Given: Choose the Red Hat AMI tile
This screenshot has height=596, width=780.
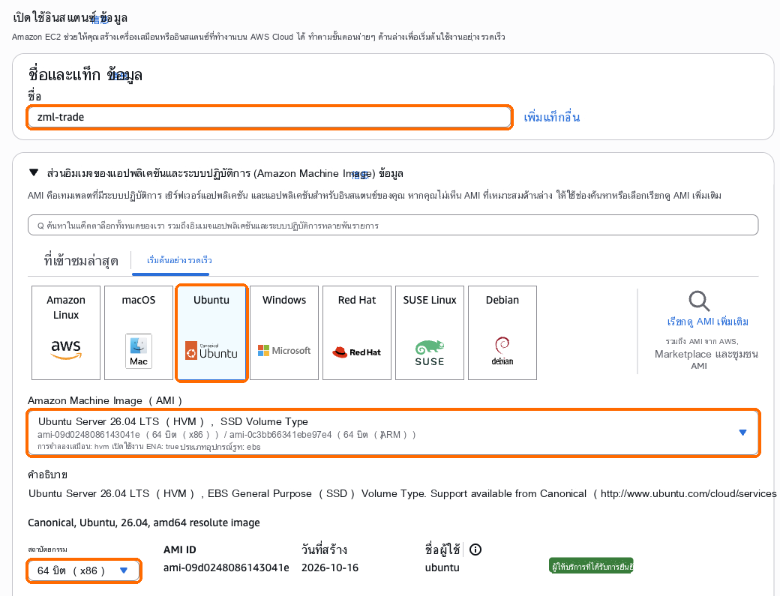Looking at the screenshot, I should [357, 333].
